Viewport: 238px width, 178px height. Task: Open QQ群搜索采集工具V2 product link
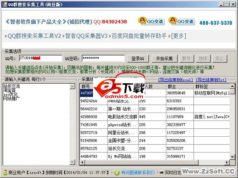pos(34,36)
